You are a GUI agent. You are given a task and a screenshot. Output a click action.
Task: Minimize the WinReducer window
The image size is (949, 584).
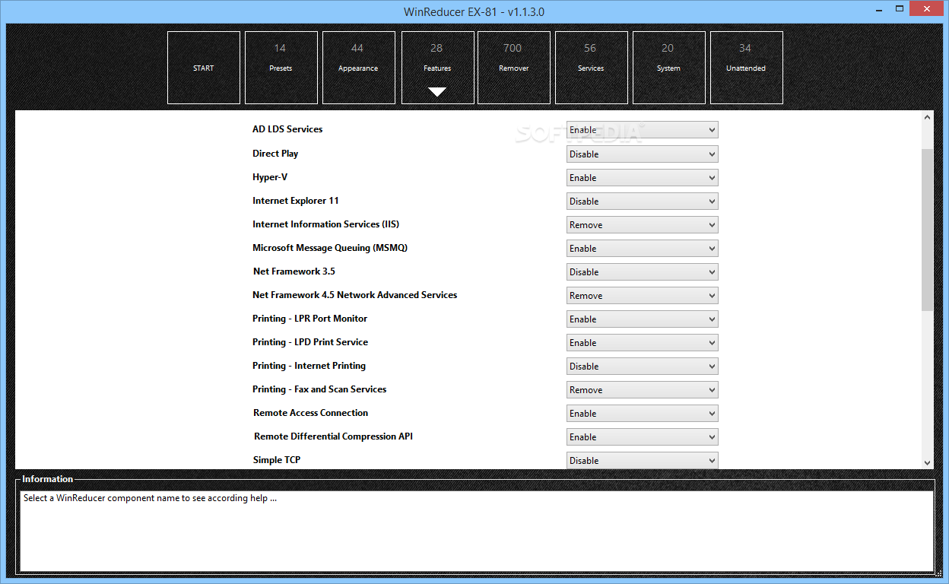[x=878, y=9]
